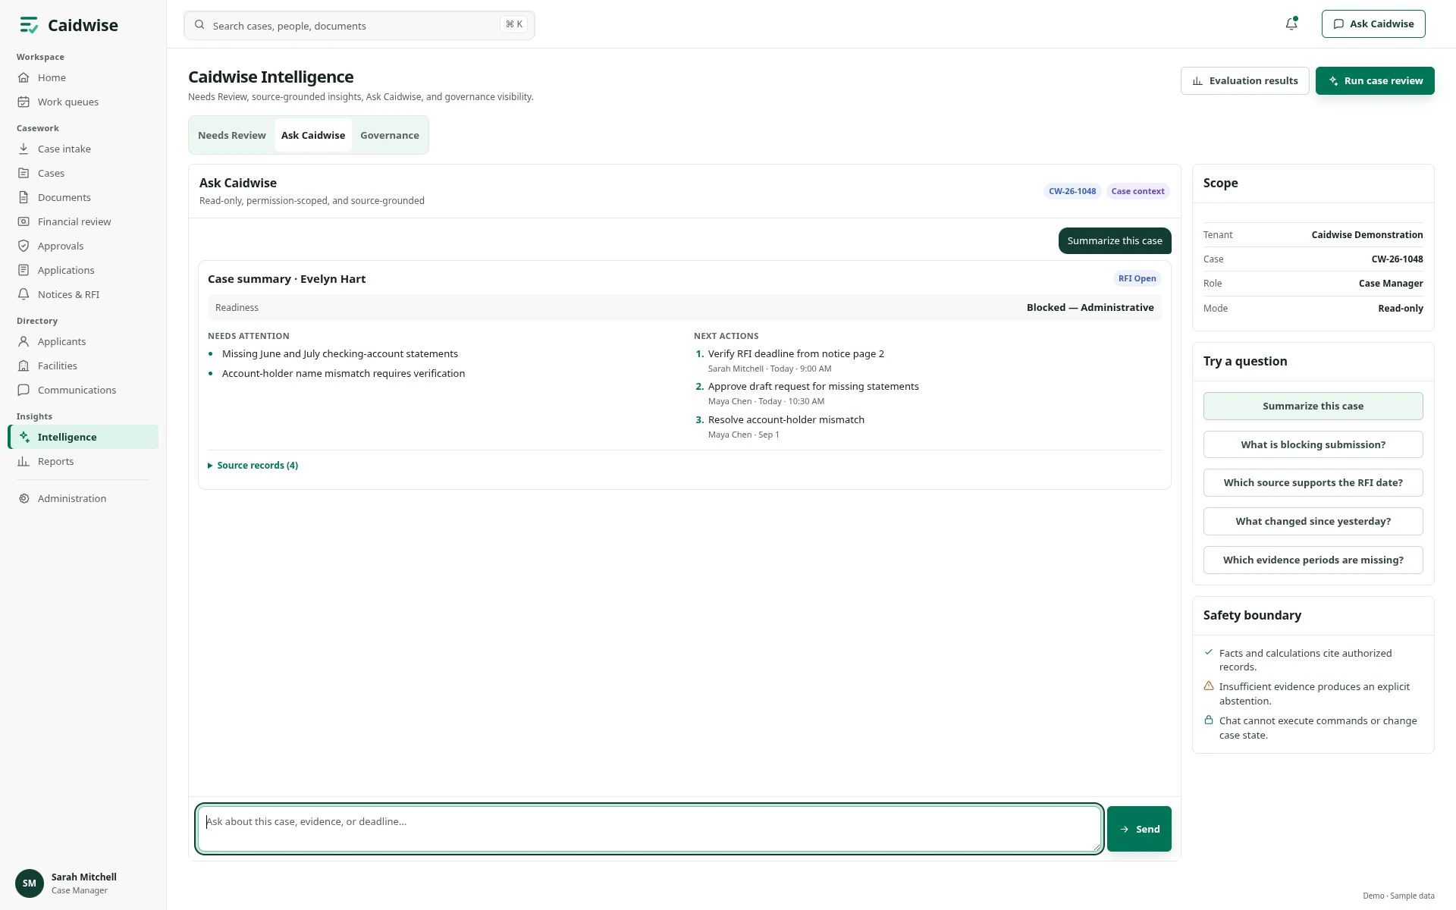Image resolution: width=1456 pixels, height=910 pixels.
Task: Choose 'Summarize this case' suggested question
Action: (x=1313, y=406)
